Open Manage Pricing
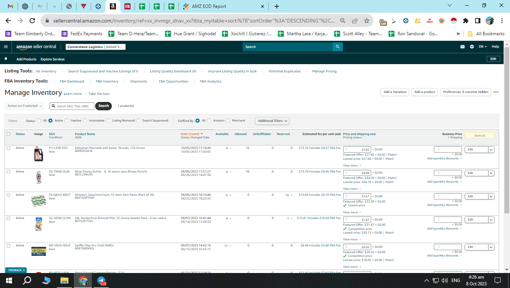The image size is (510, 288). pos(324,71)
